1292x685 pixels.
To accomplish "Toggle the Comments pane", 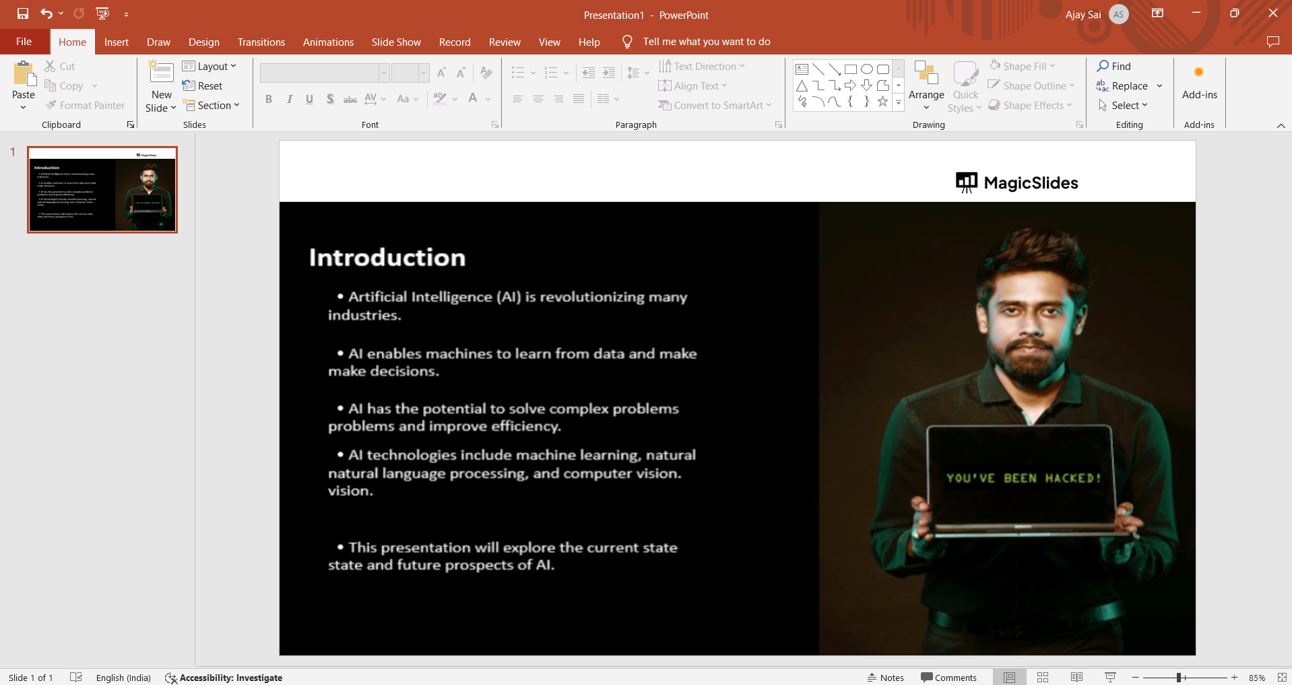I will pyautogui.click(x=948, y=678).
